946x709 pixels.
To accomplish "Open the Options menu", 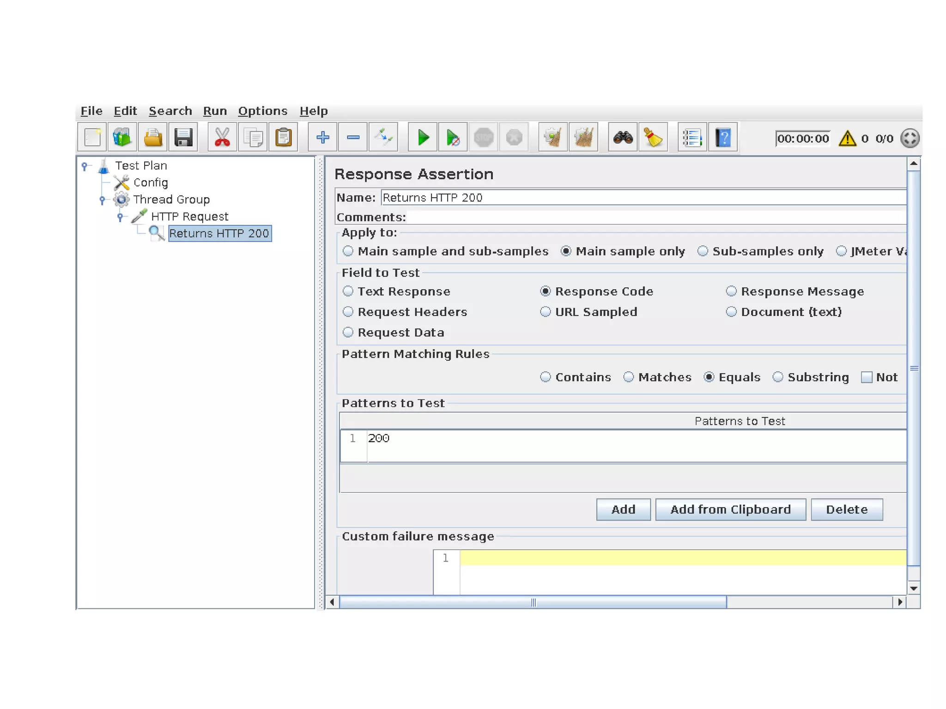I will click(x=262, y=111).
